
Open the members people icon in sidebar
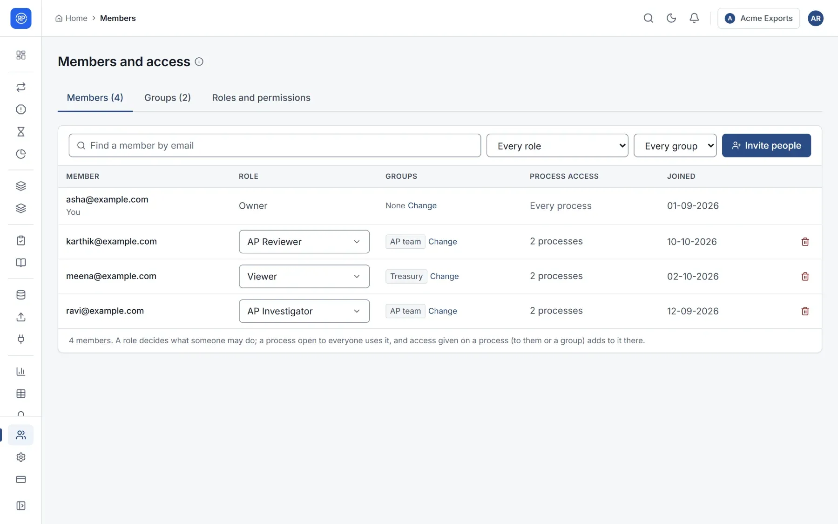[x=21, y=435]
